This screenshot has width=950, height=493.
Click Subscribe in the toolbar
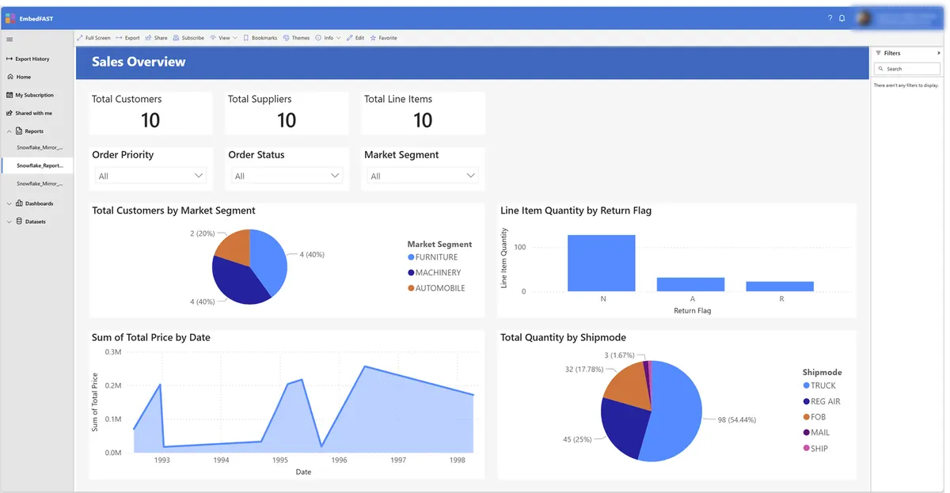188,38
